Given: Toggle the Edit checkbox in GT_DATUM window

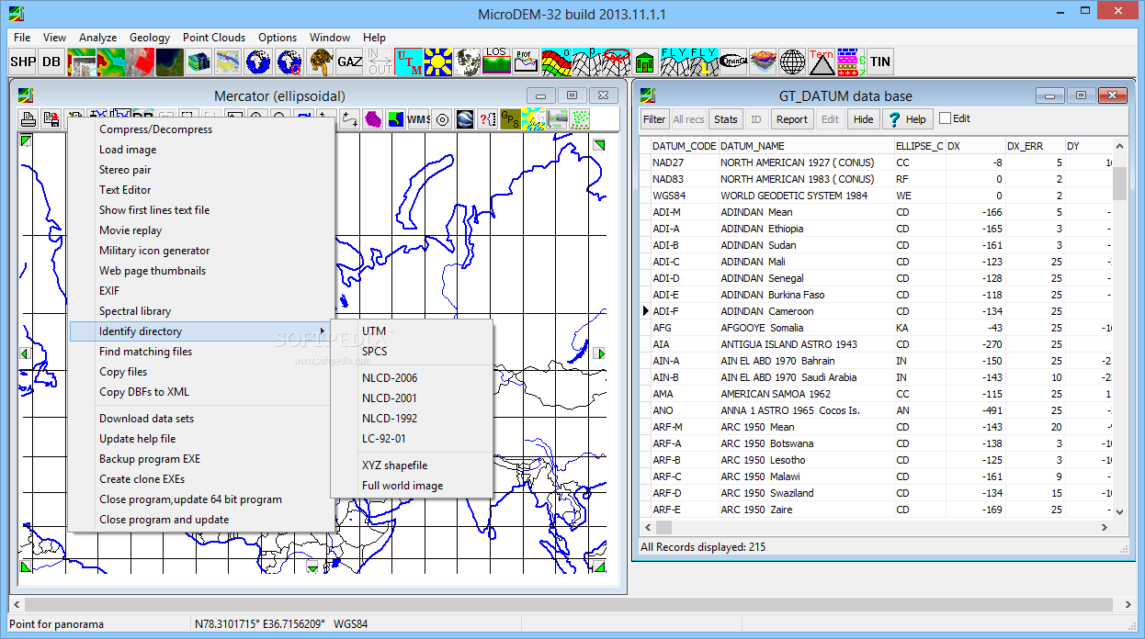Looking at the screenshot, I should pos(945,118).
